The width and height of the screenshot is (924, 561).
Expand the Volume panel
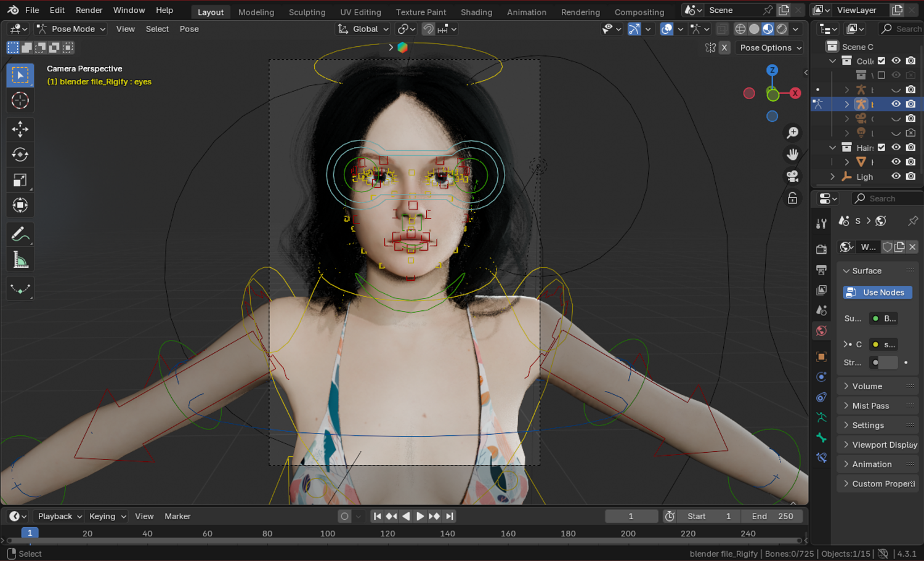click(878, 386)
